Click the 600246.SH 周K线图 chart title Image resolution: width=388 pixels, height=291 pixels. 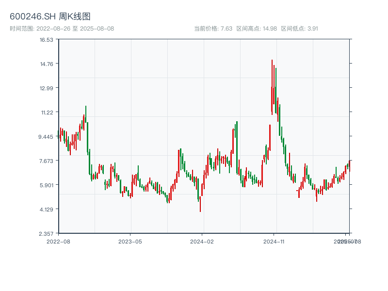pos(50,17)
